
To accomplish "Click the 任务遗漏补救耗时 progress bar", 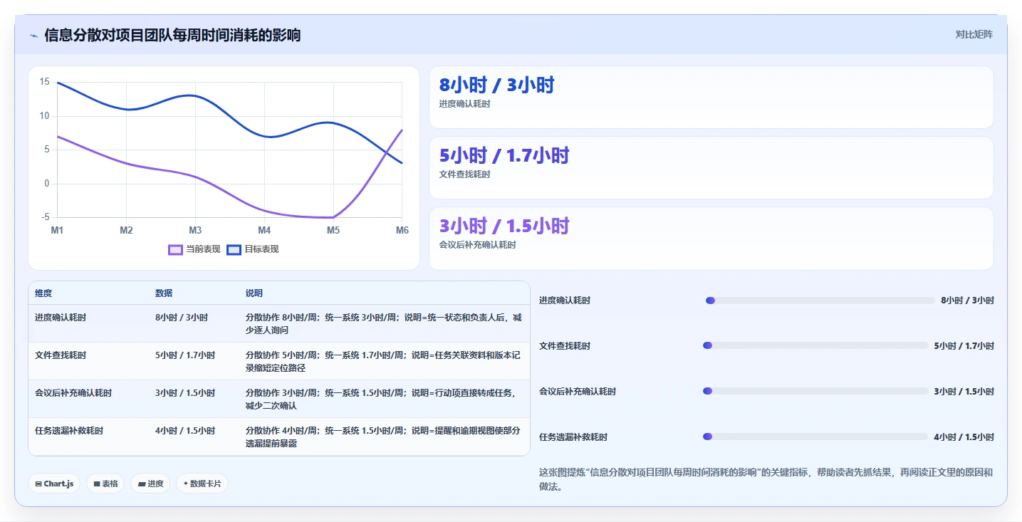I will [815, 437].
